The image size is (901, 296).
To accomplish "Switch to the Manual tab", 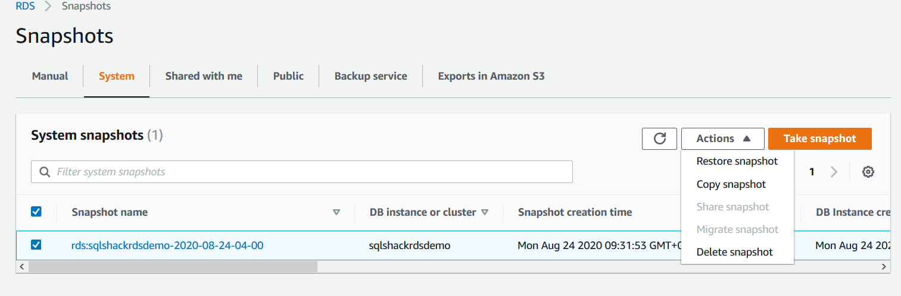I will [x=50, y=76].
